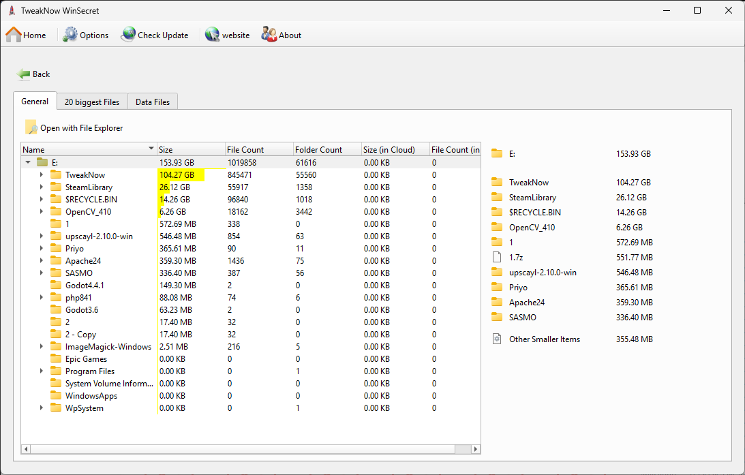
Task: Click the Back button label
Action: click(x=42, y=74)
